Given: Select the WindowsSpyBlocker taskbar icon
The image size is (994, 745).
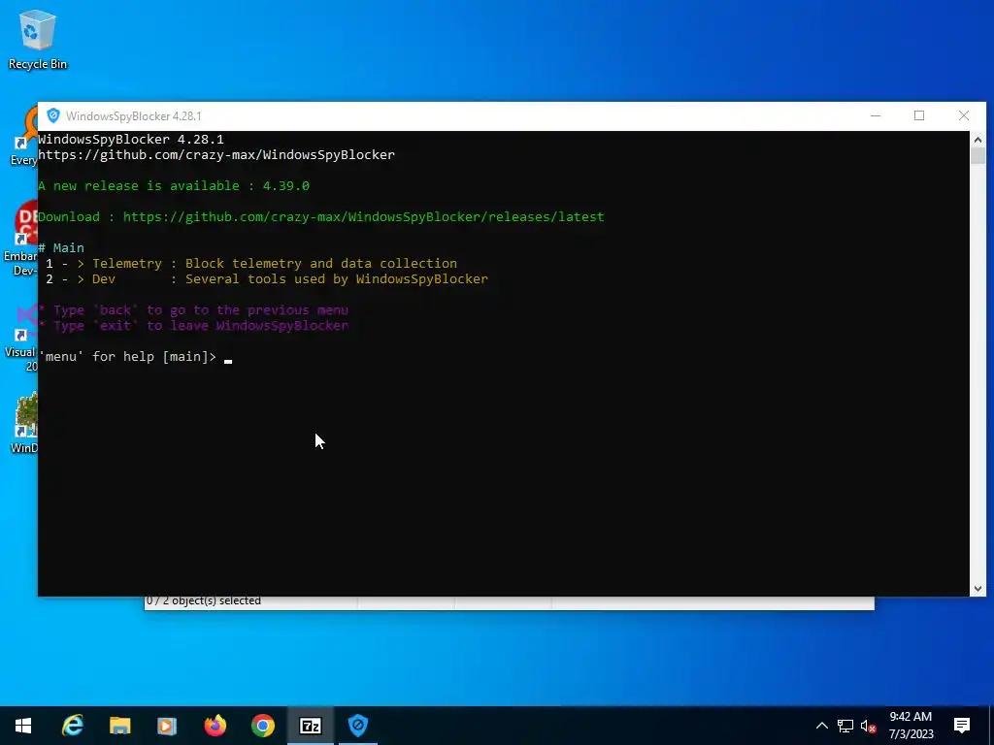Looking at the screenshot, I should [x=357, y=726].
